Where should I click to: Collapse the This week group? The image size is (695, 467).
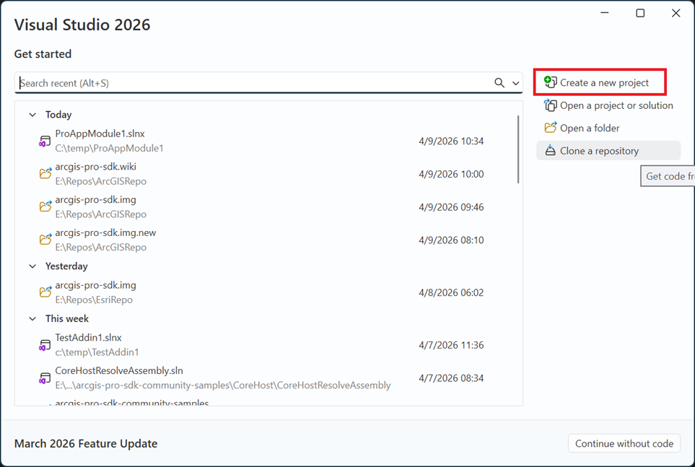tap(32, 319)
